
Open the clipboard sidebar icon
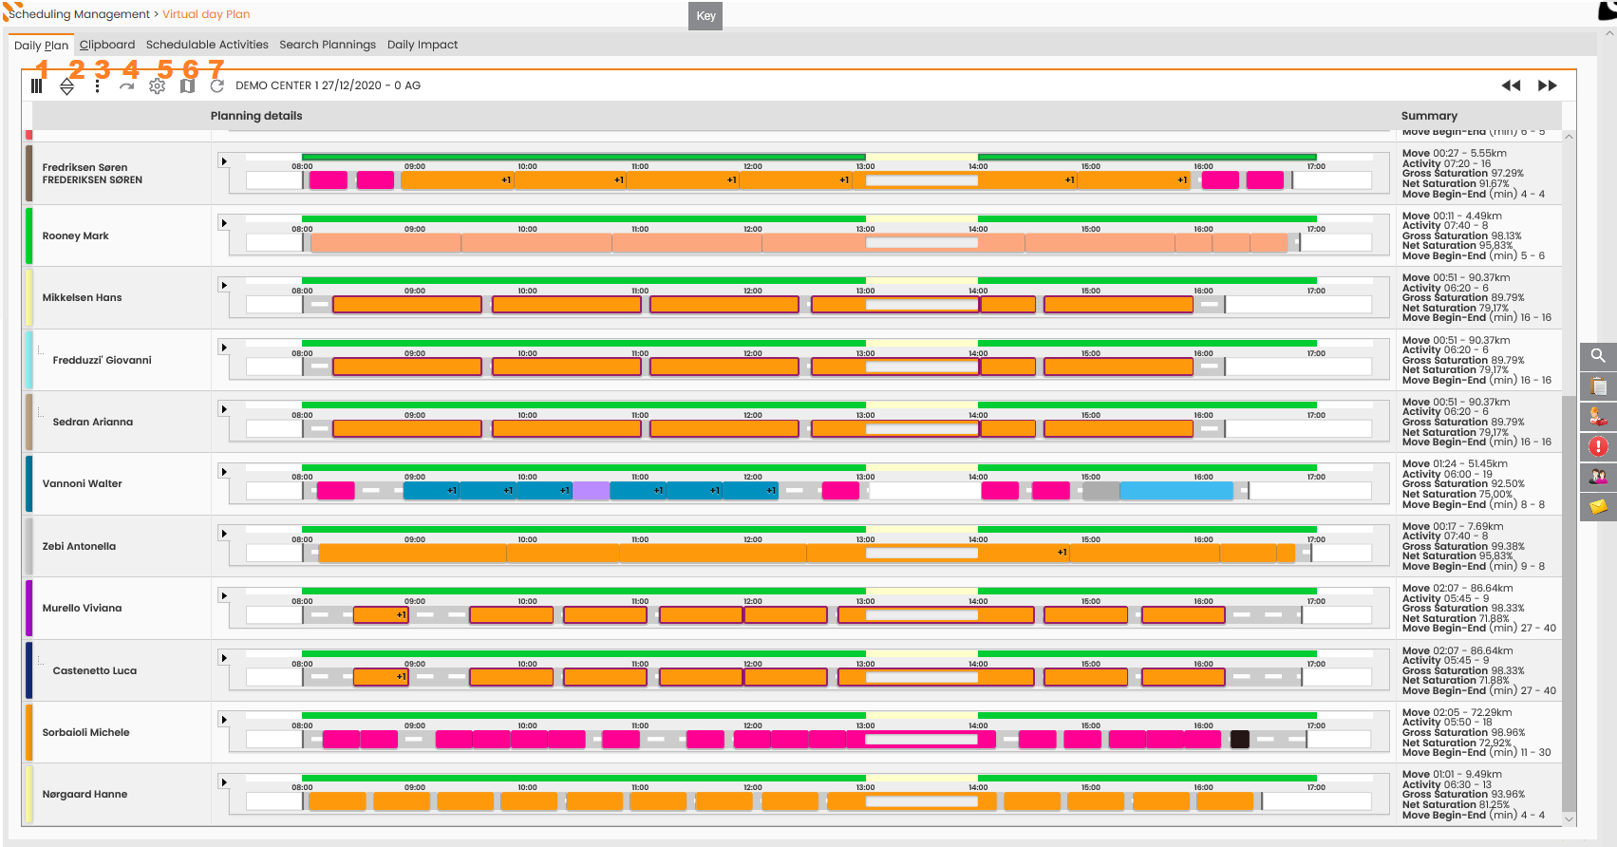[x=1599, y=386]
